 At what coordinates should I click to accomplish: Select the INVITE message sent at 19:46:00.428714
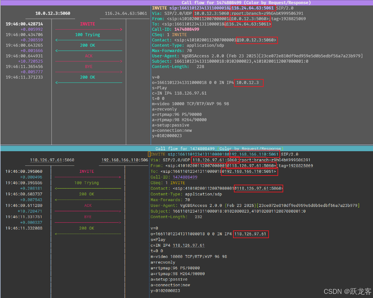point(87,24)
